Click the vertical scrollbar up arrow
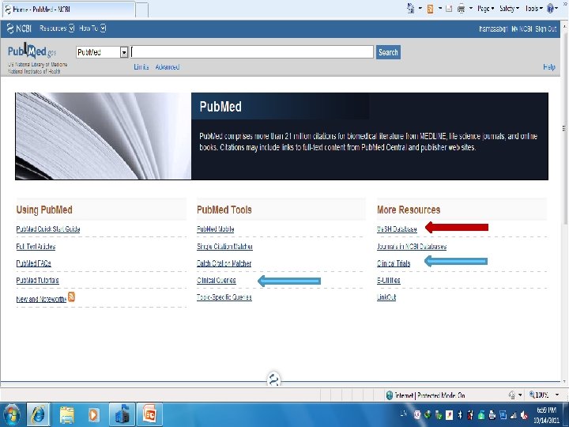The image size is (569, 427). point(564,26)
